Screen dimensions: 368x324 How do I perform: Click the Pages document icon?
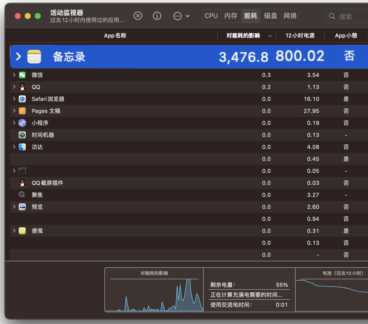(x=22, y=111)
